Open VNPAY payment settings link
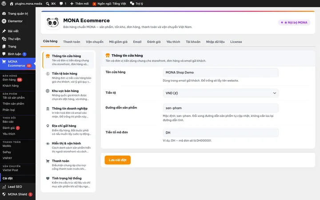 [8, 158]
